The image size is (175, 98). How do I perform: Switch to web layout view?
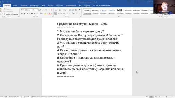[156, 97]
